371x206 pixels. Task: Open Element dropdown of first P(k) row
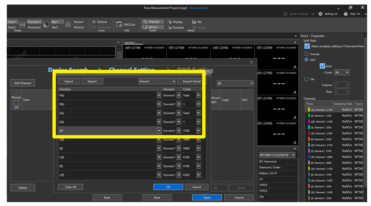(179, 95)
